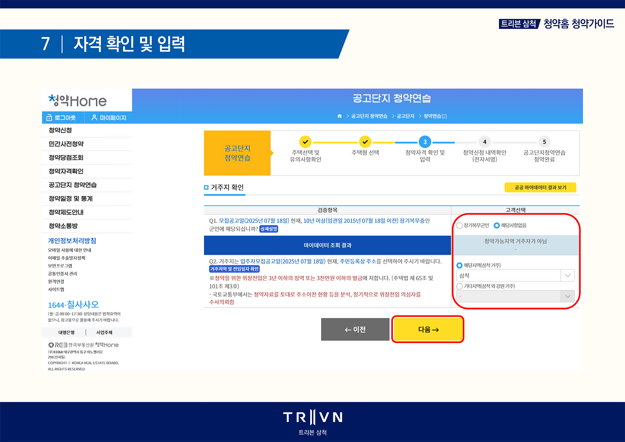Click the home icon in breadcrumb
The height and width of the screenshot is (442, 625).
tap(340, 116)
